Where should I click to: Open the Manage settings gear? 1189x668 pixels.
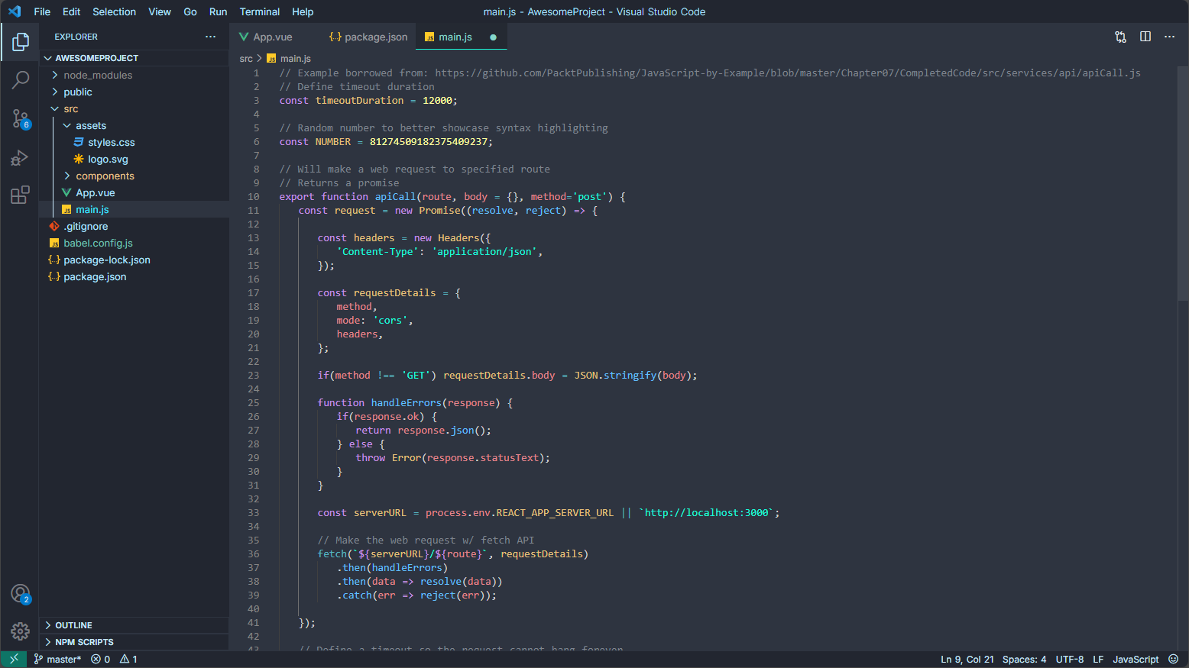(x=21, y=631)
